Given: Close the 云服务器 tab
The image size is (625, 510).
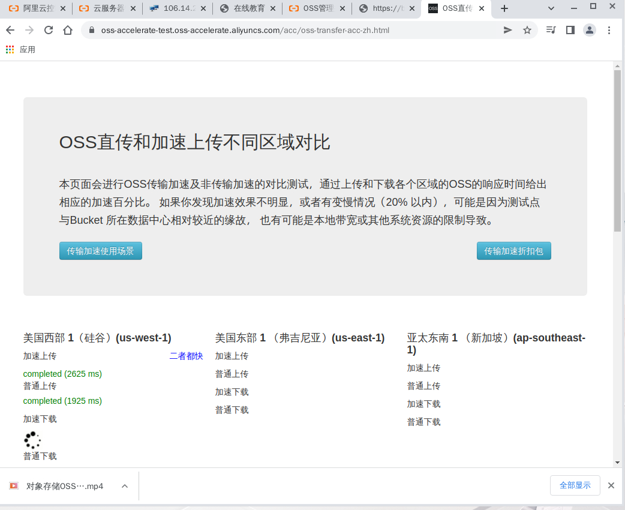Looking at the screenshot, I should click(133, 8).
